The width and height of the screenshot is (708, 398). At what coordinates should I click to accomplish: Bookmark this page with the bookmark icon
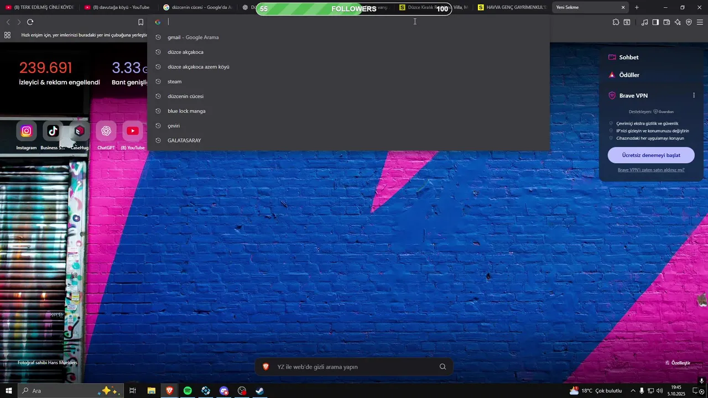tap(140, 22)
